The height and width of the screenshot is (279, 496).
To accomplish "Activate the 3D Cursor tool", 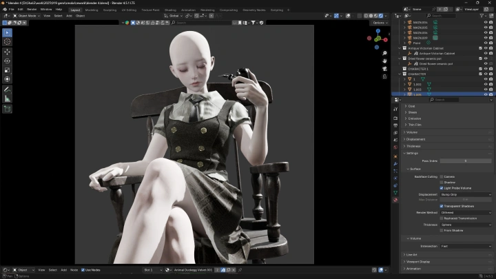I will [x=7, y=41].
